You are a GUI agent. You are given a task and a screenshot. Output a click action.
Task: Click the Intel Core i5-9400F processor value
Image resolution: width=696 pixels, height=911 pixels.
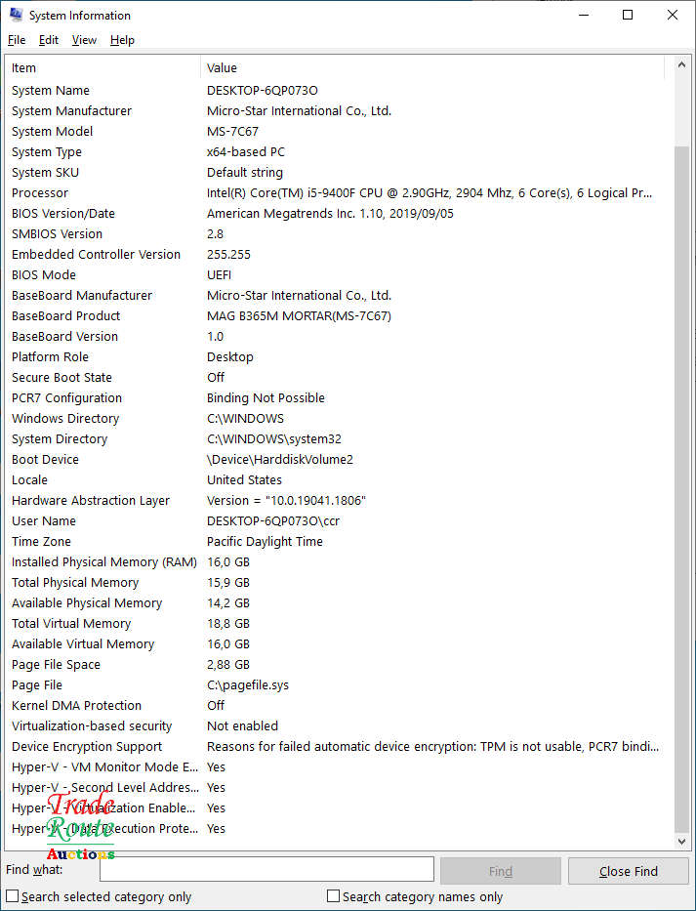click(430, 193)
